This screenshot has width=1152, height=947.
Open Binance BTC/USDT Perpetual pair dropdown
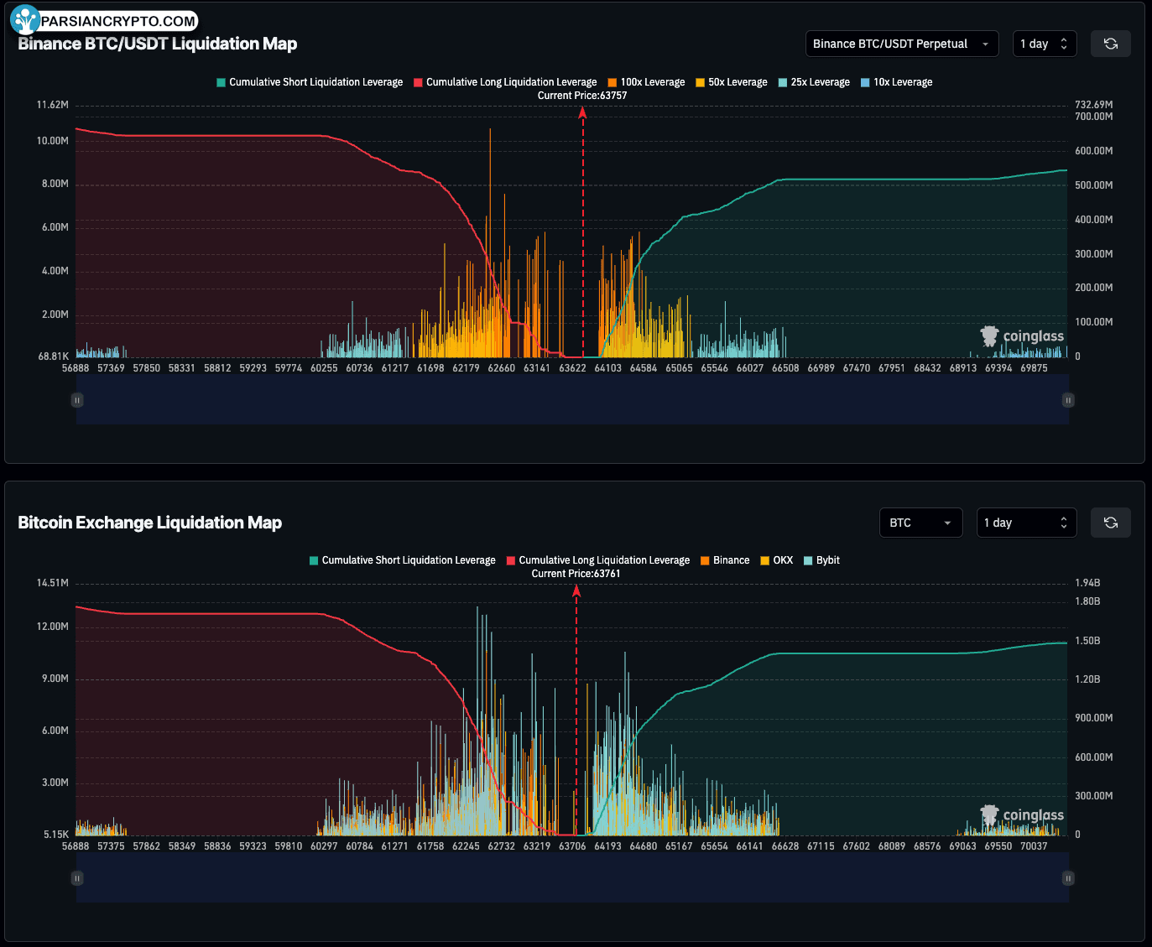(x=901, y=44)
